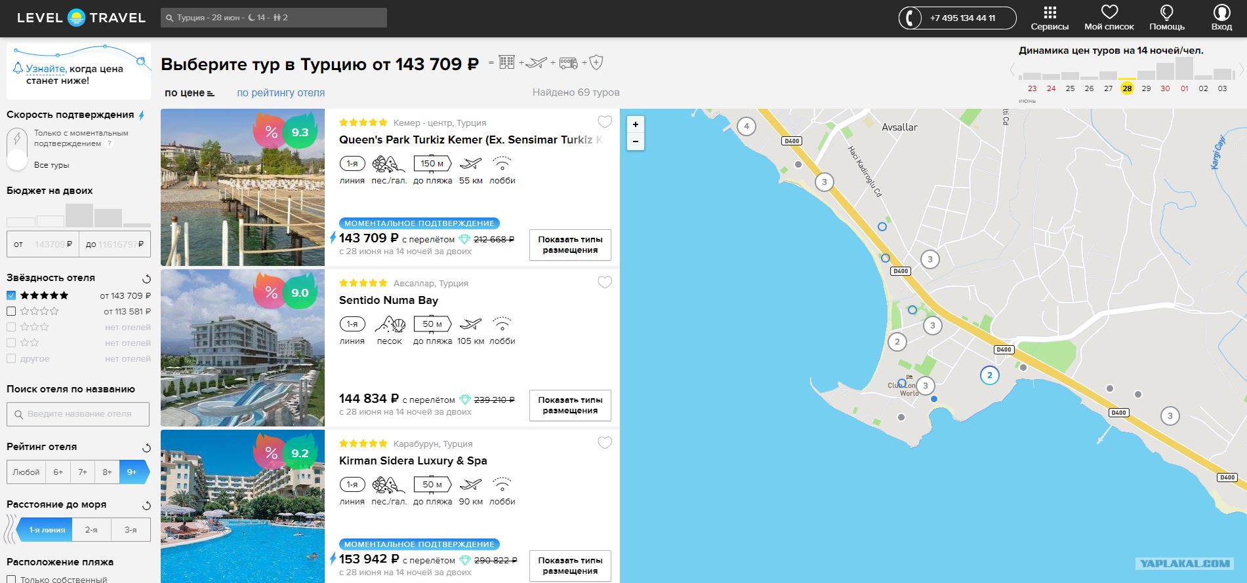Add Kirman Sidera Luxury & Spa to favorites
Screen dimensions: 1247x583
tap(605, 443)
